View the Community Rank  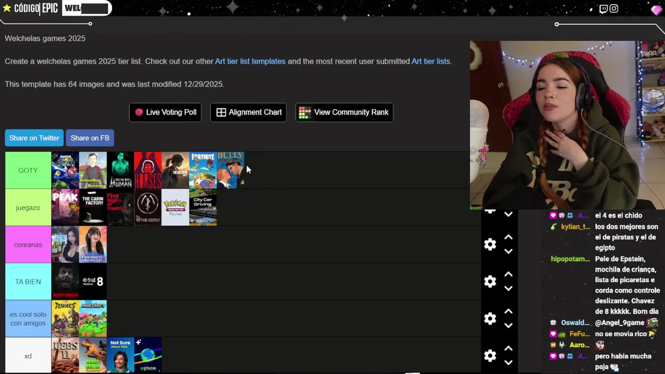tap(344, 112)
